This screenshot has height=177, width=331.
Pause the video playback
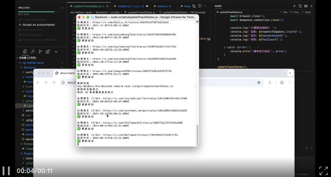6,171
